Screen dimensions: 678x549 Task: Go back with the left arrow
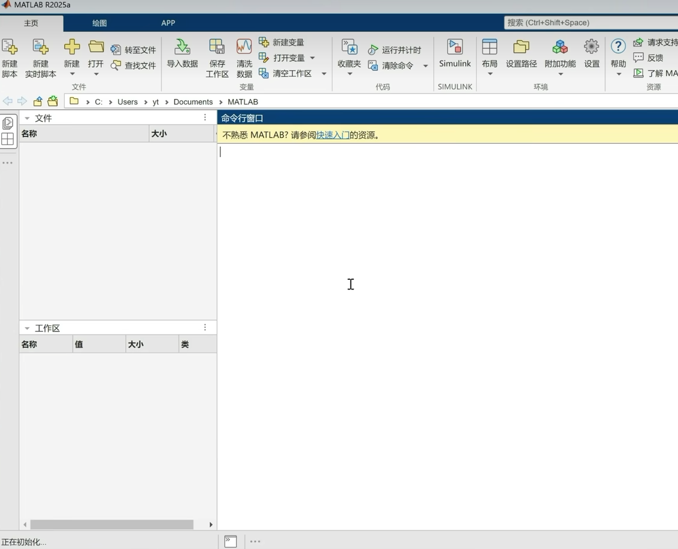point(7,101)
